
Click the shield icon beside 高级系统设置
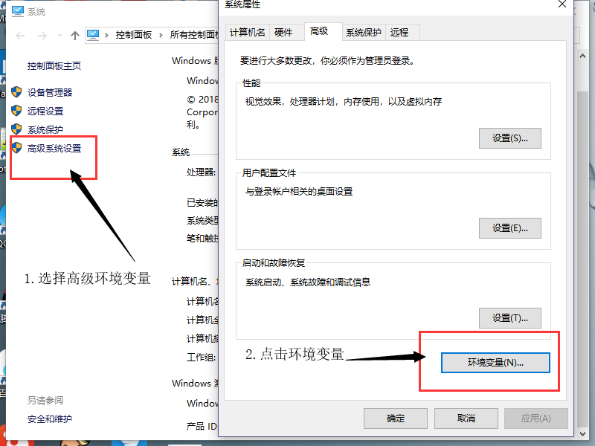coord(16,148)
